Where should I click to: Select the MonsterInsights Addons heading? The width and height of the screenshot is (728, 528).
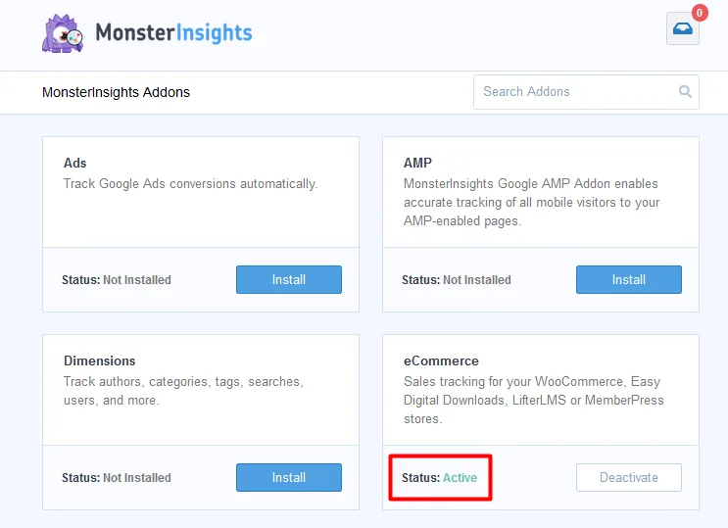click(116, 92)
